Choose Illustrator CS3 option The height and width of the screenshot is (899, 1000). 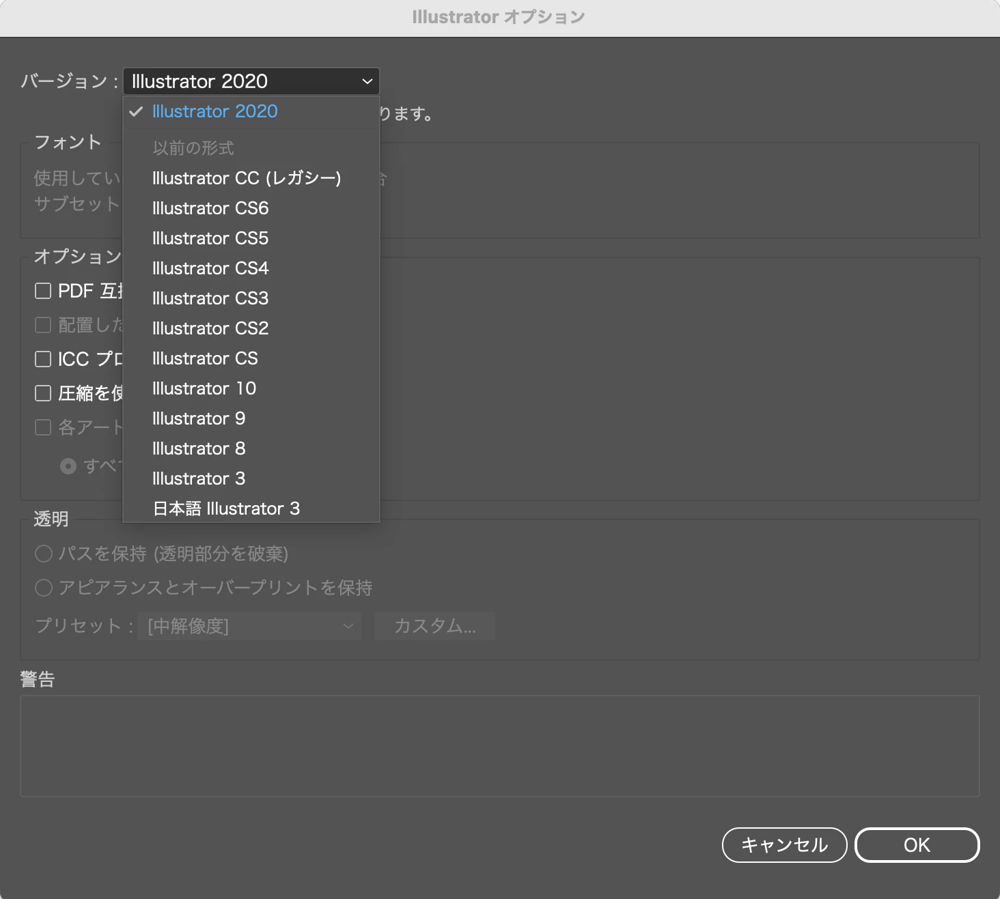[x=251, y=298]
